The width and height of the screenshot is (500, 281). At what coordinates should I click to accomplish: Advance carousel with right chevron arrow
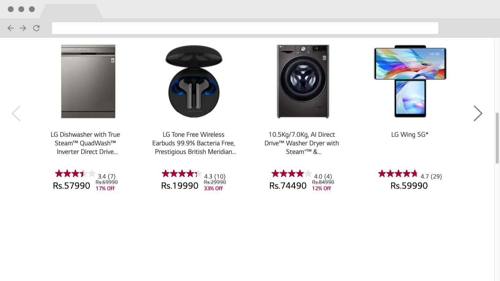click(x=478, y=113)
